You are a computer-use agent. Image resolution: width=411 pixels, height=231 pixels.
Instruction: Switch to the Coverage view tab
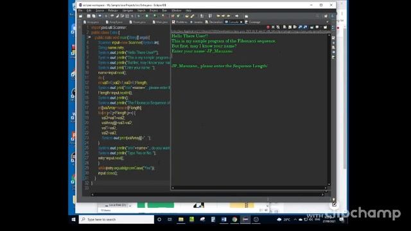[x=252, y=22]
